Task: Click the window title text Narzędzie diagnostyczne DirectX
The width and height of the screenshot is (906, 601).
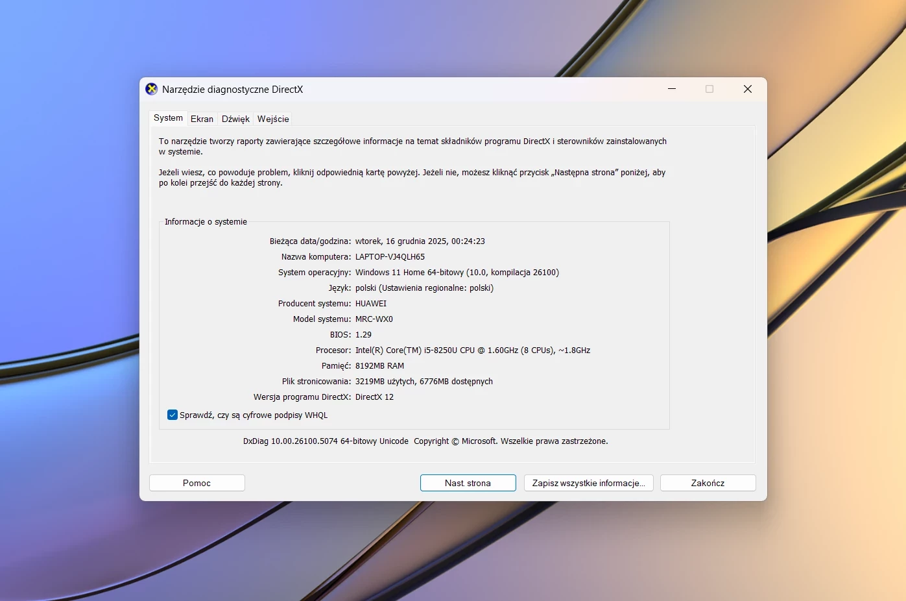Action: pyautogui.click(x=232, y=90)
